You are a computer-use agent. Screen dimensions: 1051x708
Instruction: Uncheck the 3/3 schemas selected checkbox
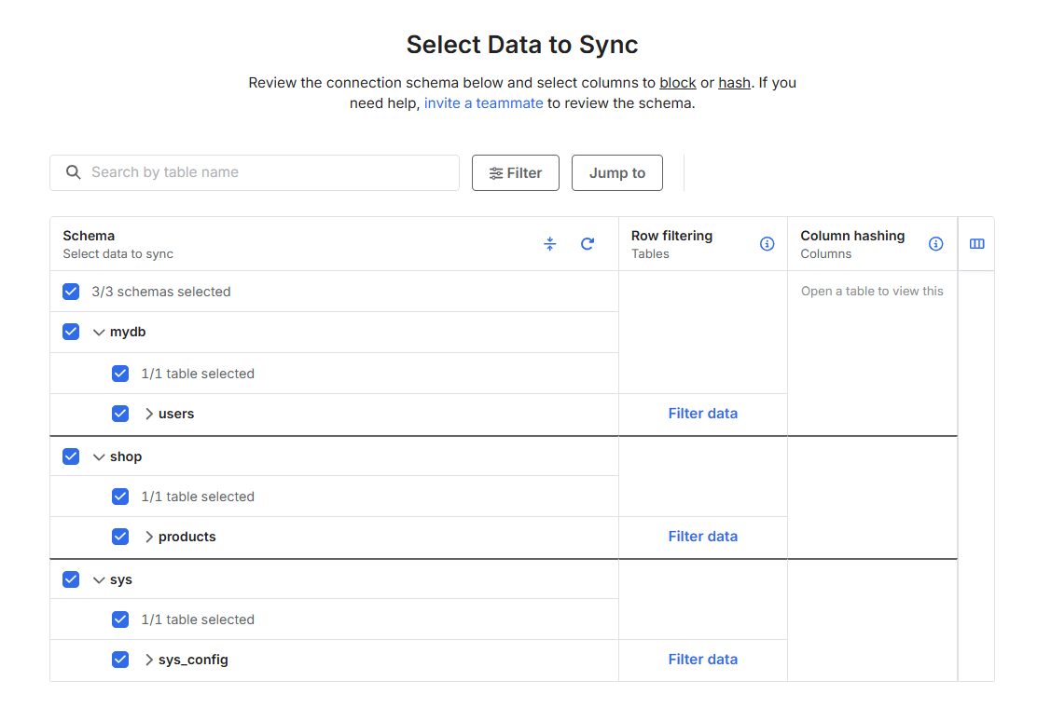(x=71, y=292)
